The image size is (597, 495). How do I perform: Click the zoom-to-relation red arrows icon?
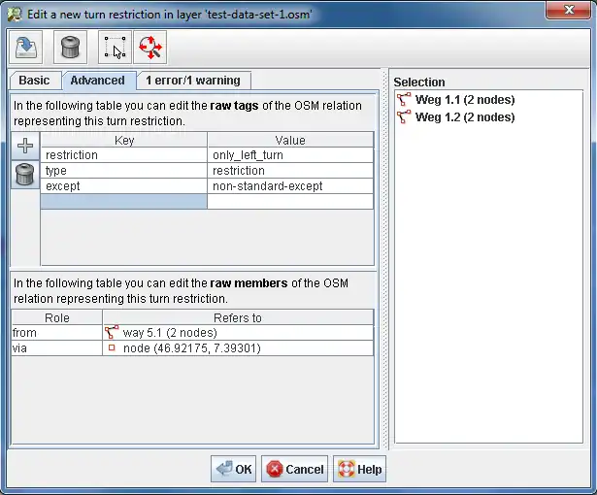click(x=149, y=46)
